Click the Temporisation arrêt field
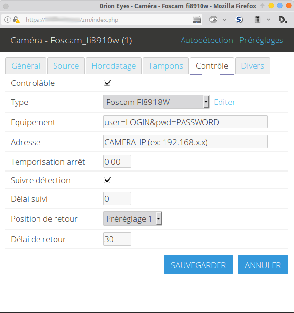The image size is (294, 313). click(x=117, y=162)
